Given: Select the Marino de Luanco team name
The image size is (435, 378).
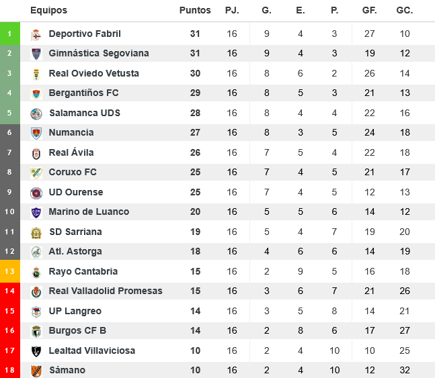Looking at the screenshot, I should tap(89, 211).
